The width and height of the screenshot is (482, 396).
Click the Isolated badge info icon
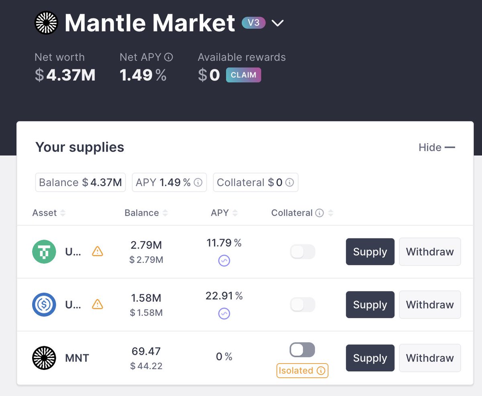(x=321, y=371)
